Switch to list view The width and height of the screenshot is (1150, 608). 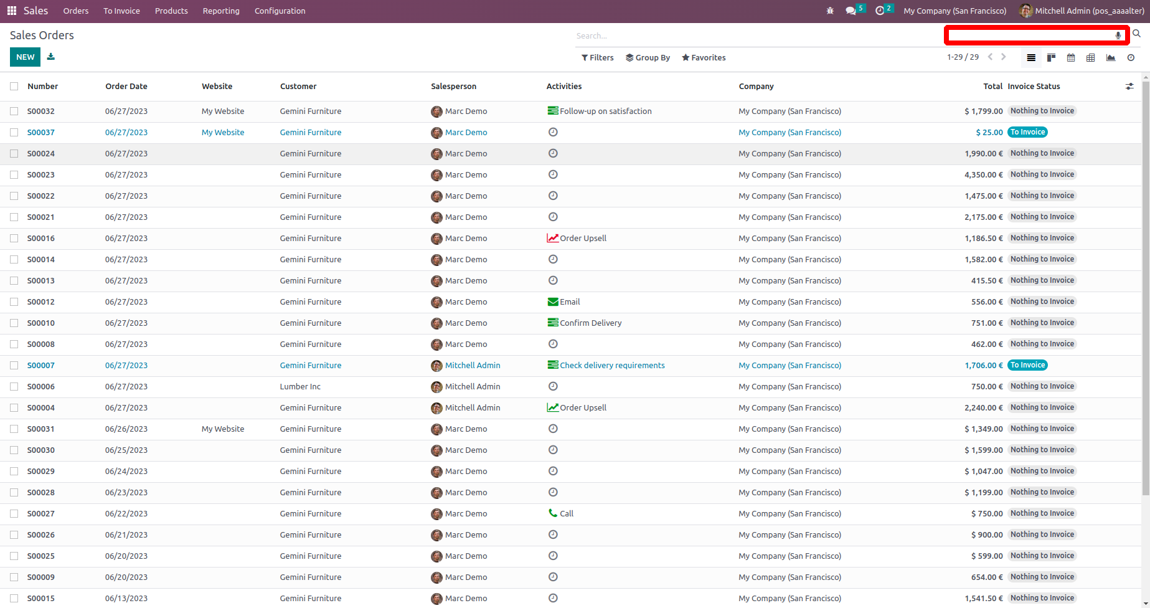tap(1031, 57)
